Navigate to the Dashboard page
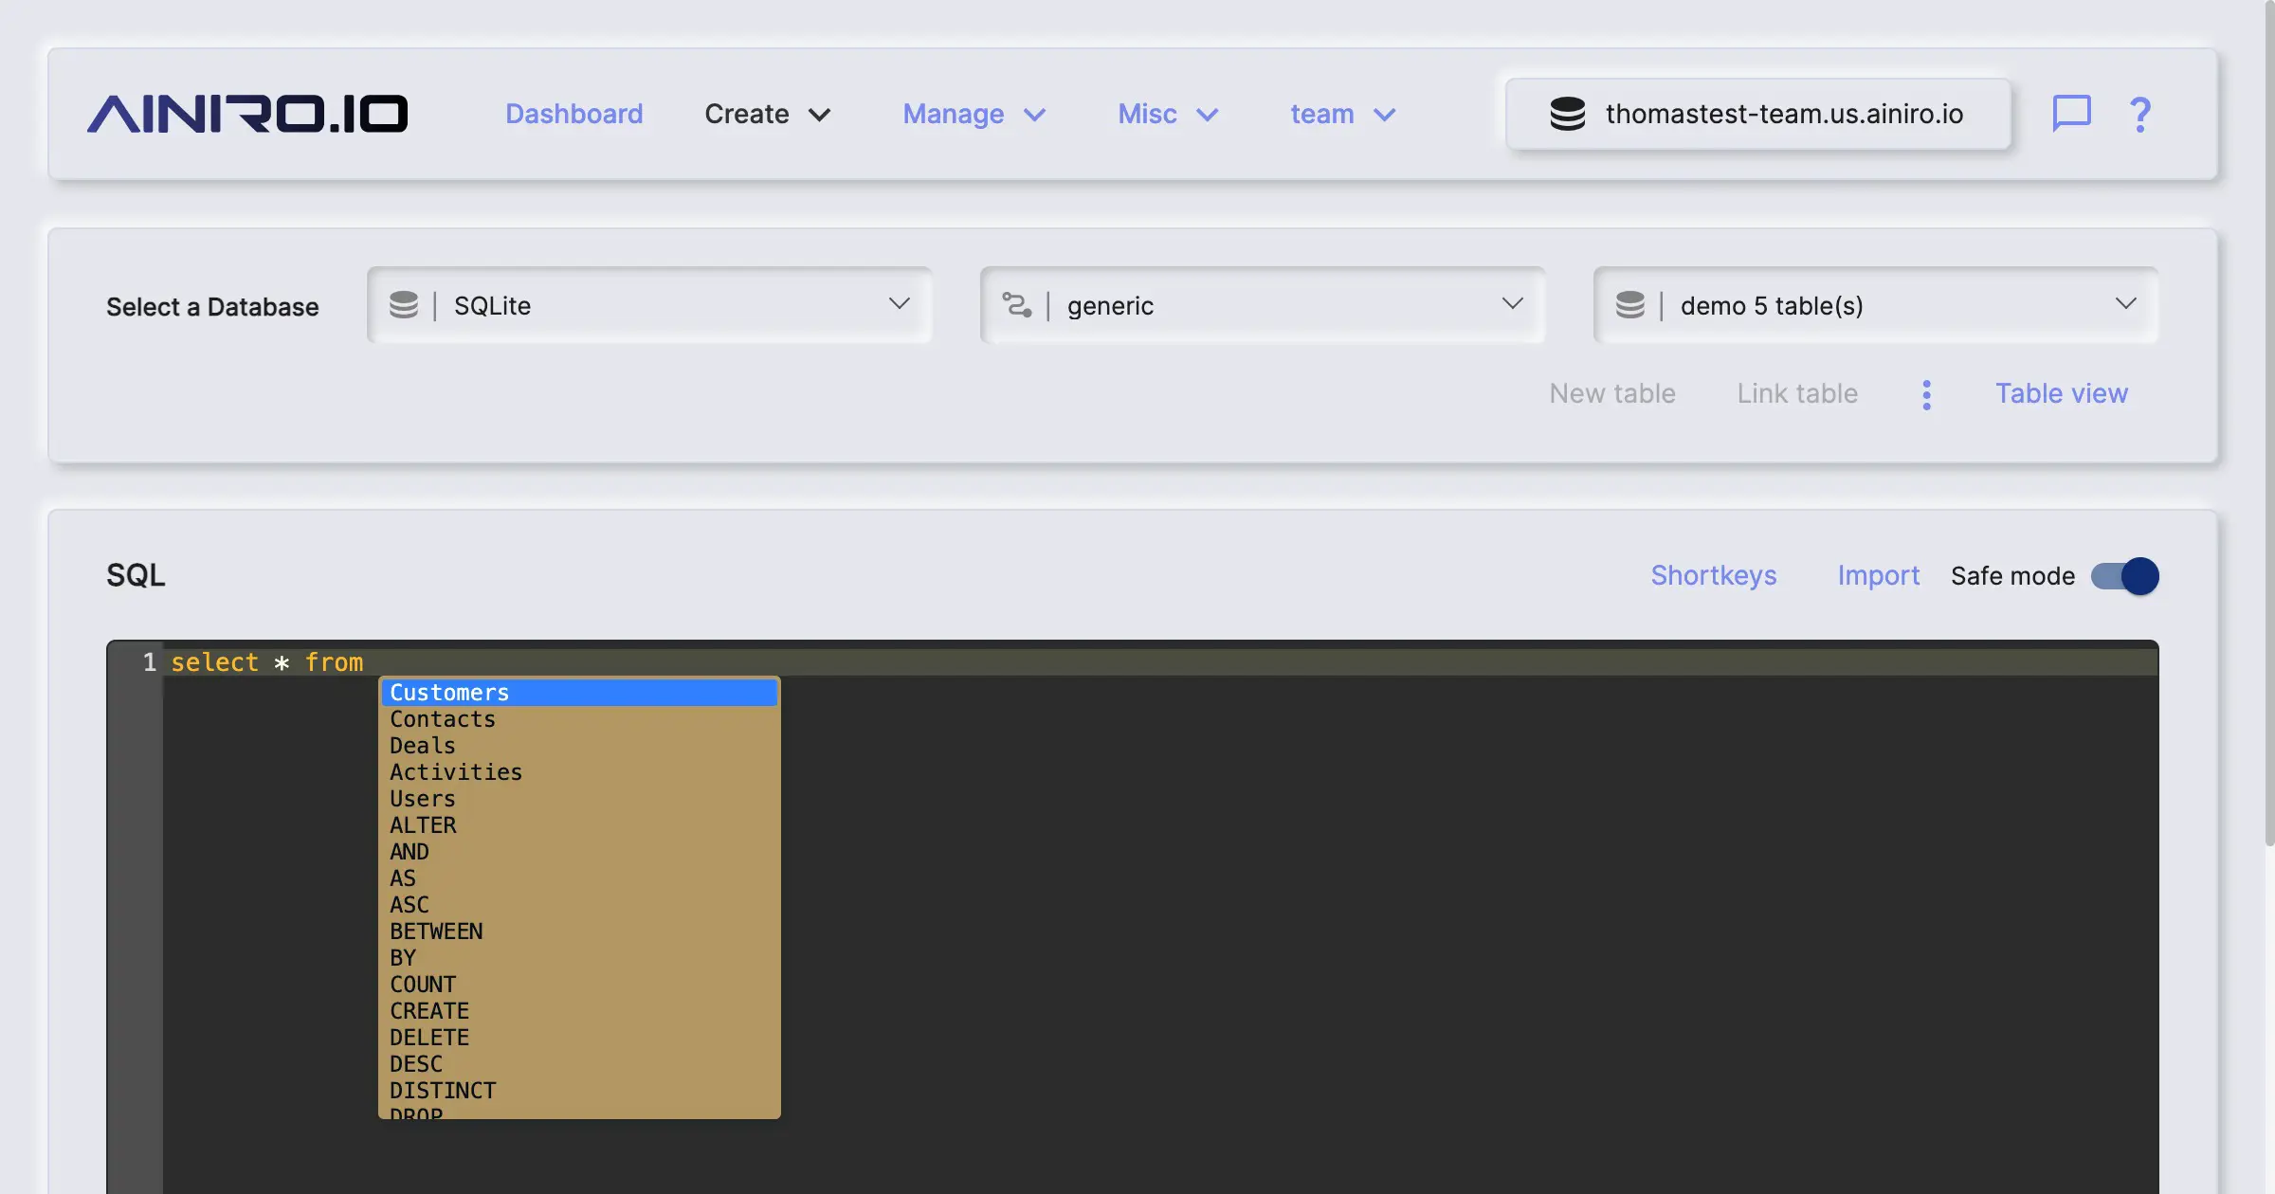 click(x=573, y=114)
